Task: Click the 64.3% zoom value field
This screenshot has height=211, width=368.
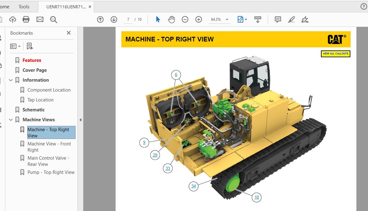Action: [216, 19]
